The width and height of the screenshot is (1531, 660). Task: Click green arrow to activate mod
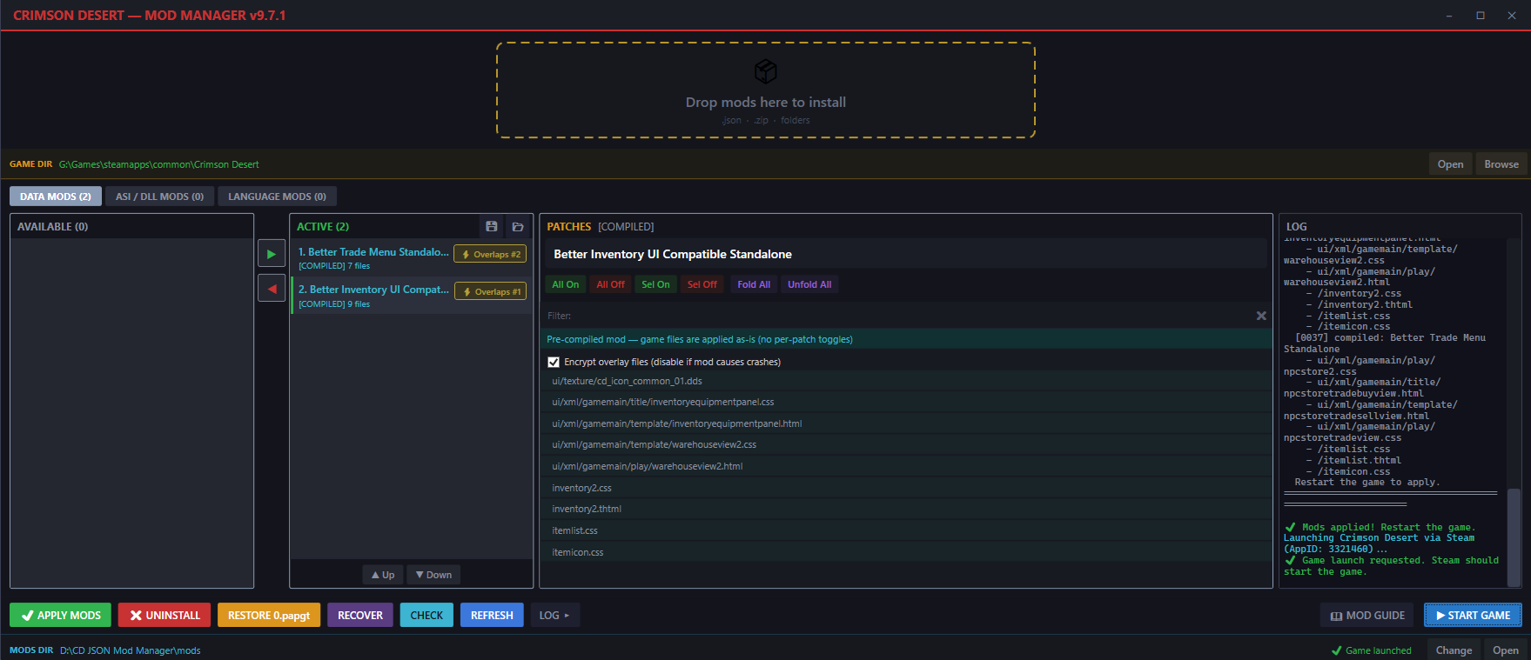272,254
